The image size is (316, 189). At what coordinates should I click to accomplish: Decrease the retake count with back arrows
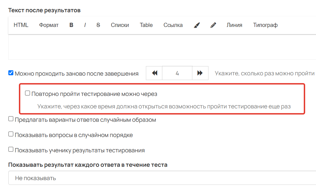pyautogui.click(x=154, y=73)
